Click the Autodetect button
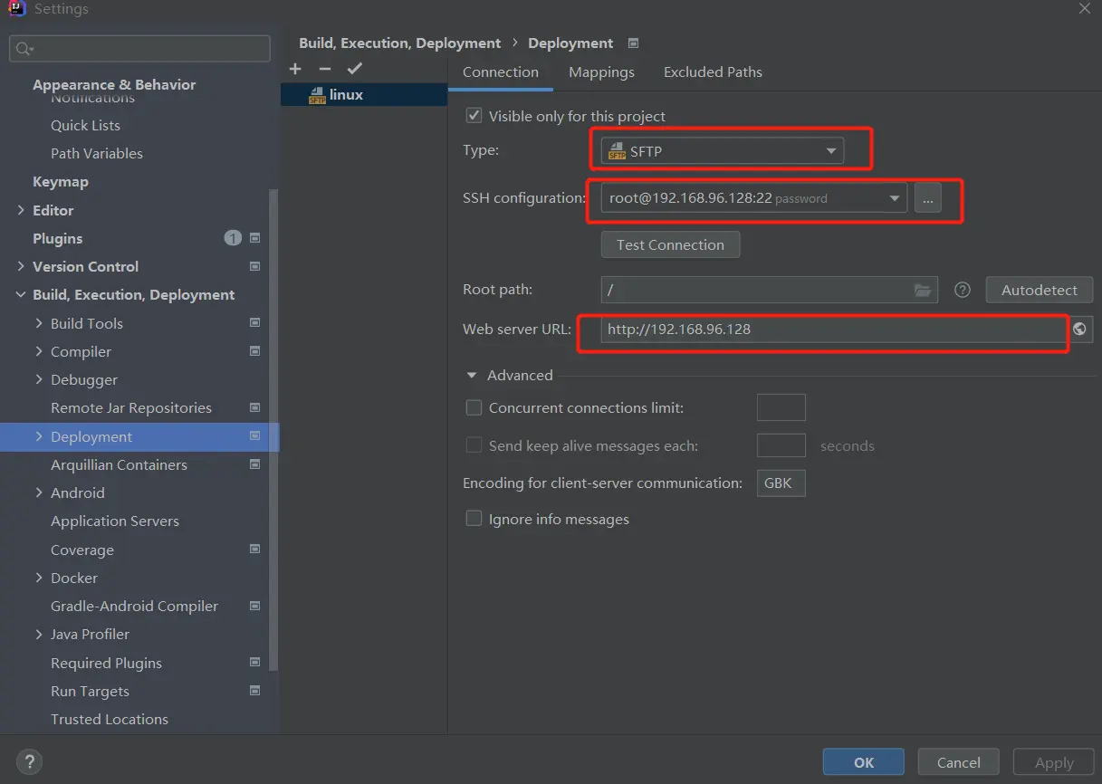Screen dimensions: 1102x784 point(1039,291)
